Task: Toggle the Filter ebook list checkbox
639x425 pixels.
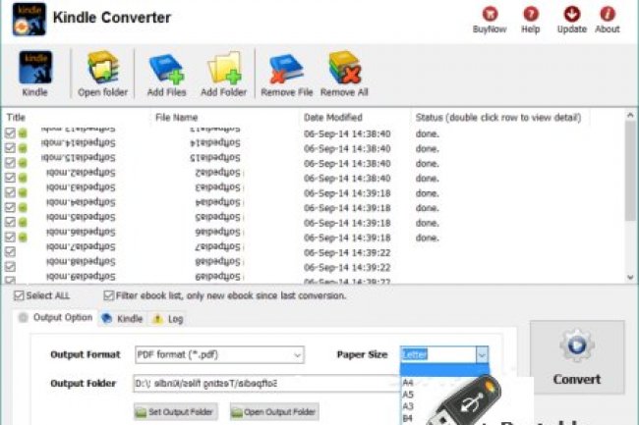Action: pyautogui.click(x=109, y=295)
